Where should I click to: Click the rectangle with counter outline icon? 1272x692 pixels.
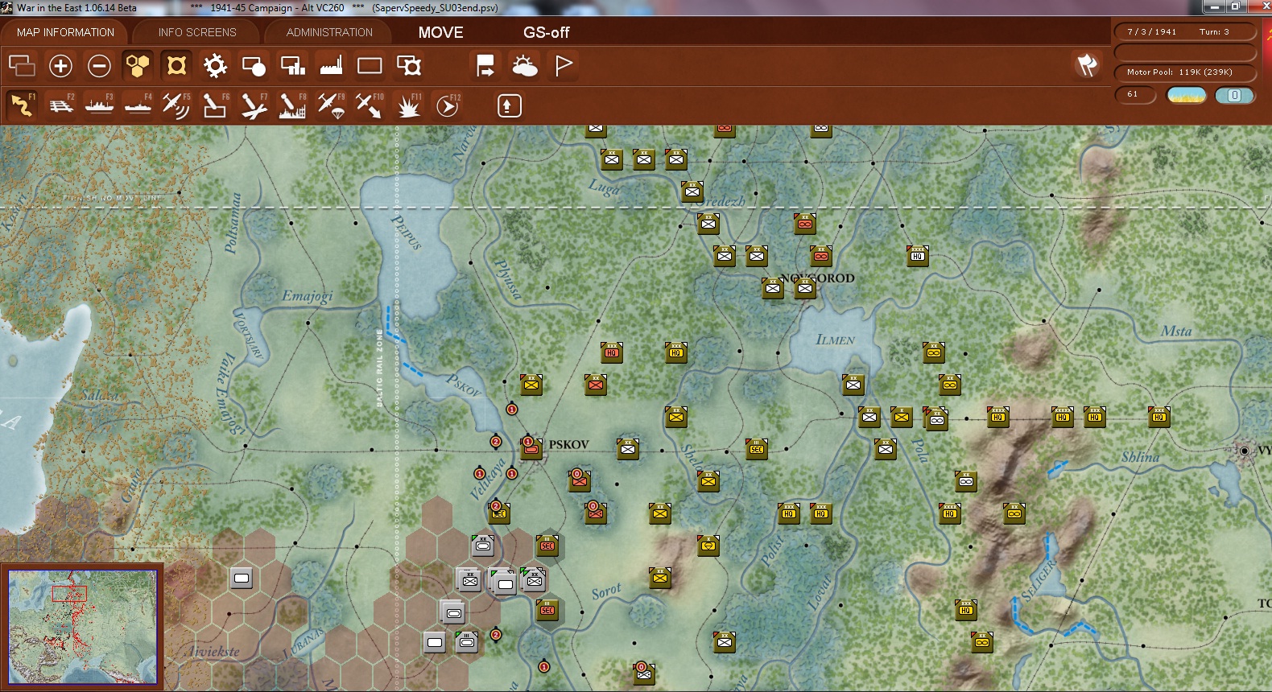[409, 66]
